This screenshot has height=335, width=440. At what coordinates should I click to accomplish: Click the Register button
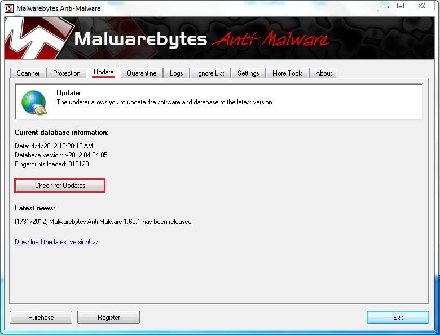pos(109,318)
